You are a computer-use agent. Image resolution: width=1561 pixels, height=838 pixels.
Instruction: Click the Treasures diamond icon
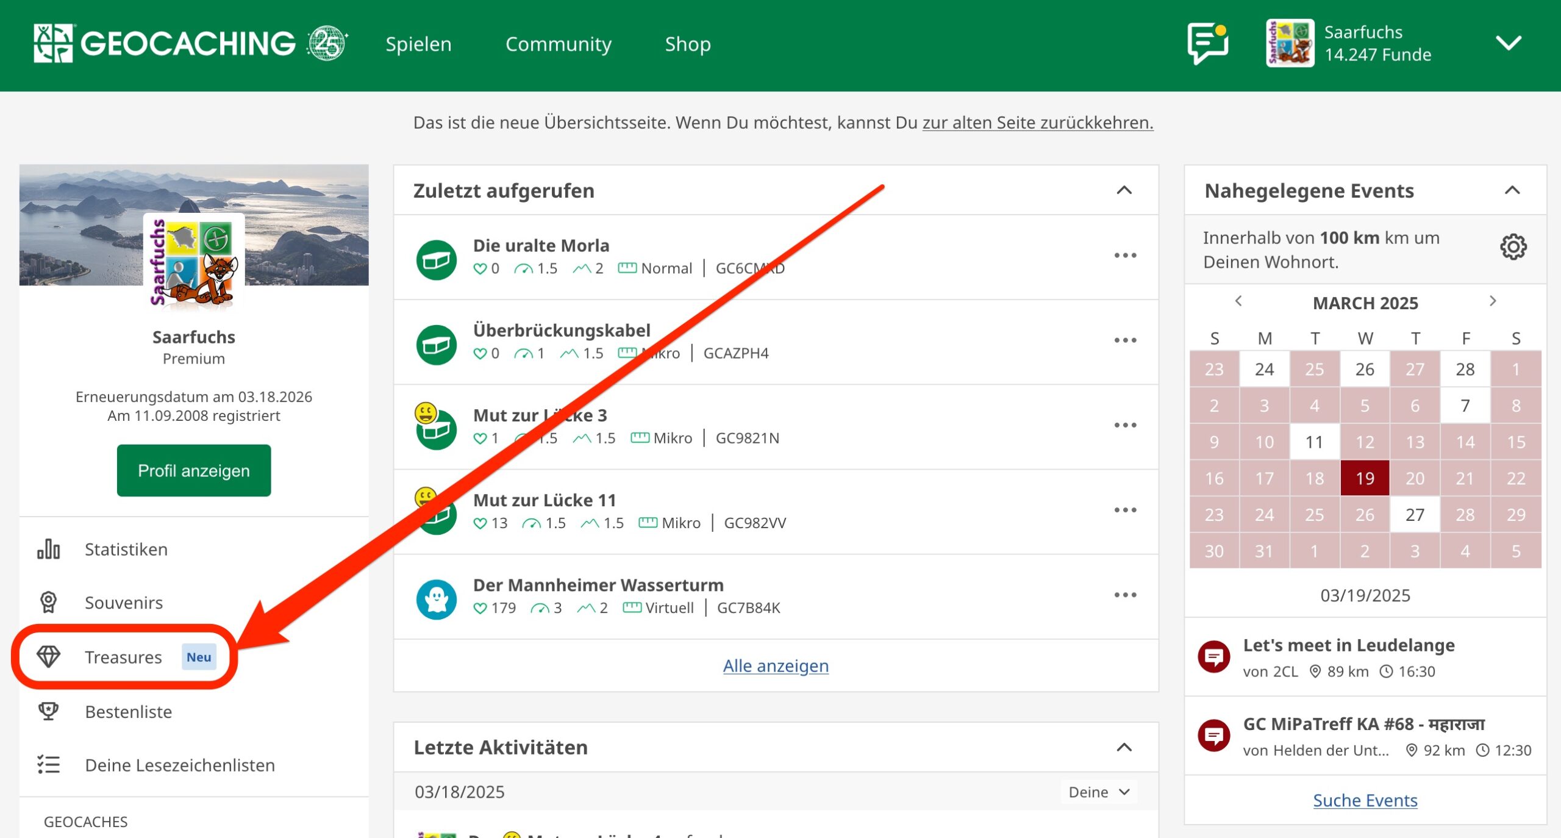(48, 657)
